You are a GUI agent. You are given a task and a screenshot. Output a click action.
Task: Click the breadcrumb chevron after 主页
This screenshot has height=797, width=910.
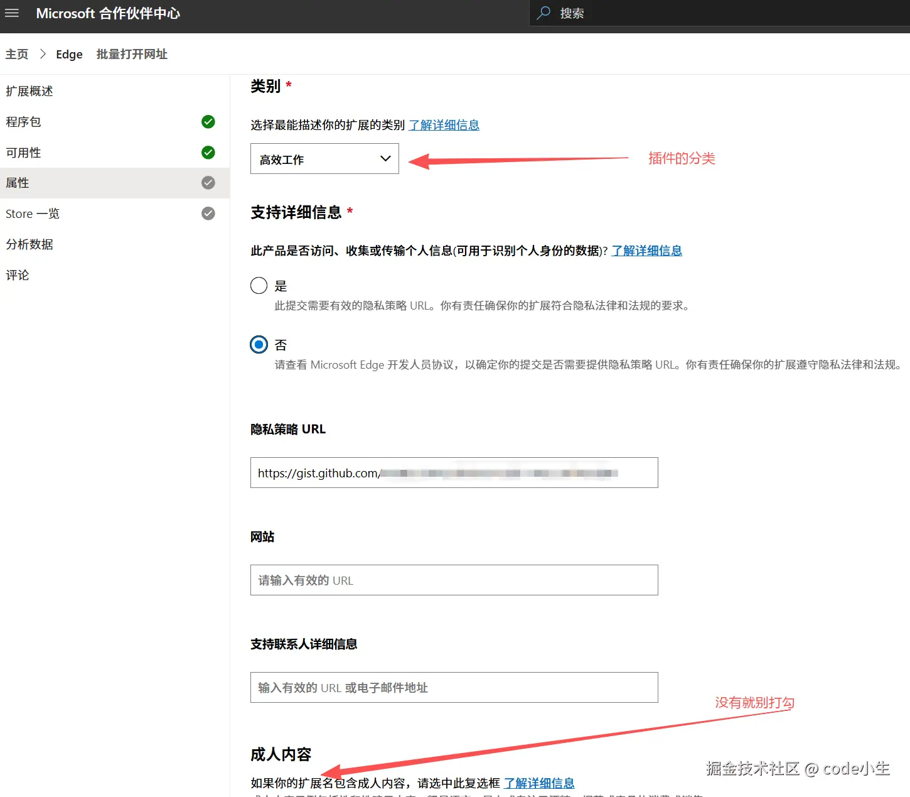(x=43, y=54)
